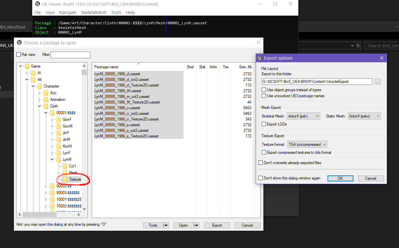Open the Static Mesh format dropdown
The image size is (399, 248).
364,116
